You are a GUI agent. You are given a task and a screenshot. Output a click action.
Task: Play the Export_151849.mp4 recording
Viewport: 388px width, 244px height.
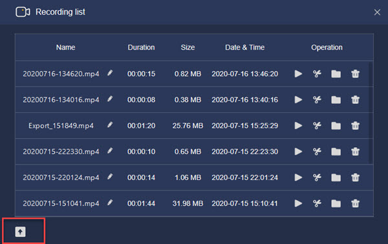298,126
